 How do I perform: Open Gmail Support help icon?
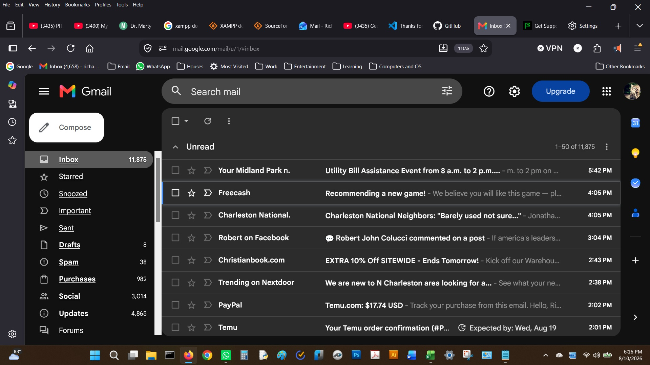point(489,91)
